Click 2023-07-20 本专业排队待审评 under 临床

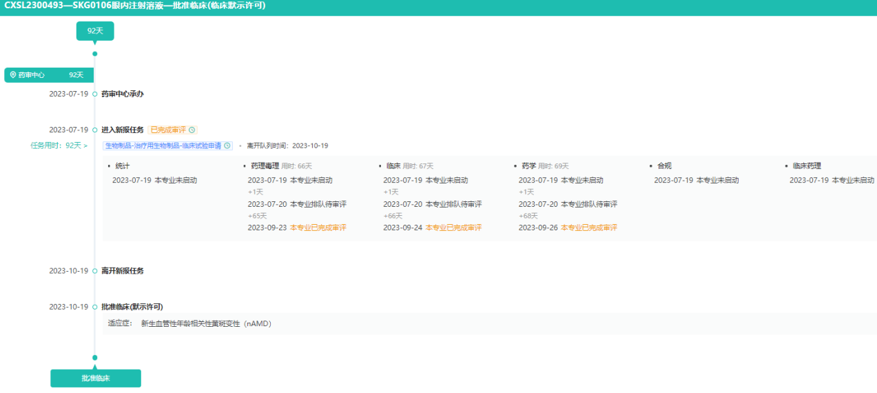(433, 204)
